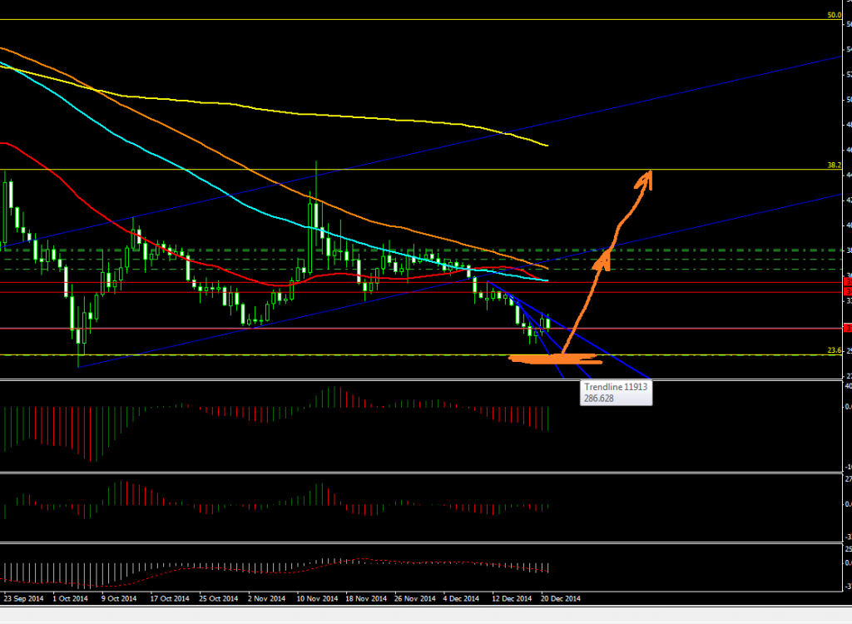The width and height of the screenshot is (852, 624).
Task: Select the 38.2 Fibonacci level label
Action: pyautogui.click(x=835, y=166)
